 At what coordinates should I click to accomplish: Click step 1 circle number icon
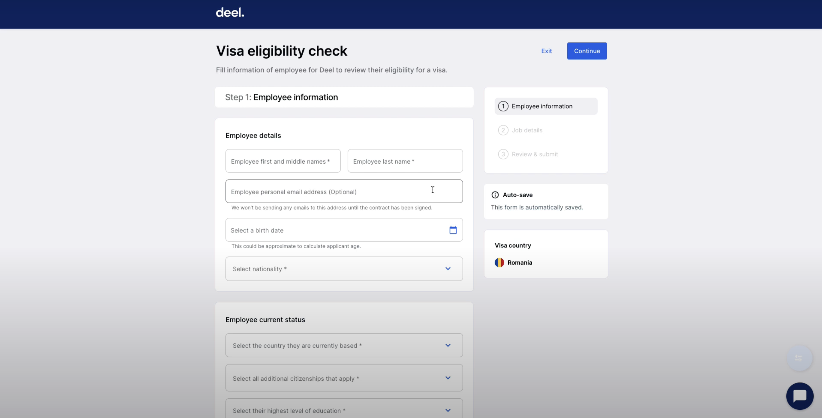click(503, 106)
